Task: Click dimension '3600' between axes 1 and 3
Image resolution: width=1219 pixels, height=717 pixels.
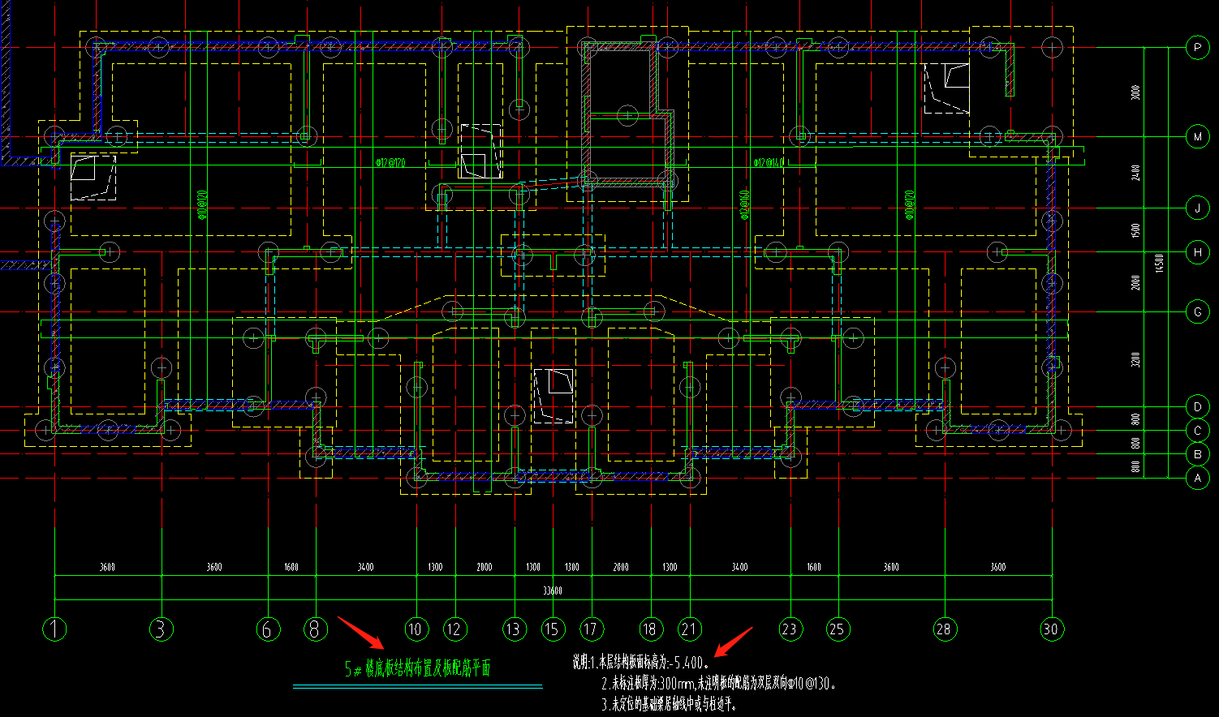Action: [x=107, y=567]
